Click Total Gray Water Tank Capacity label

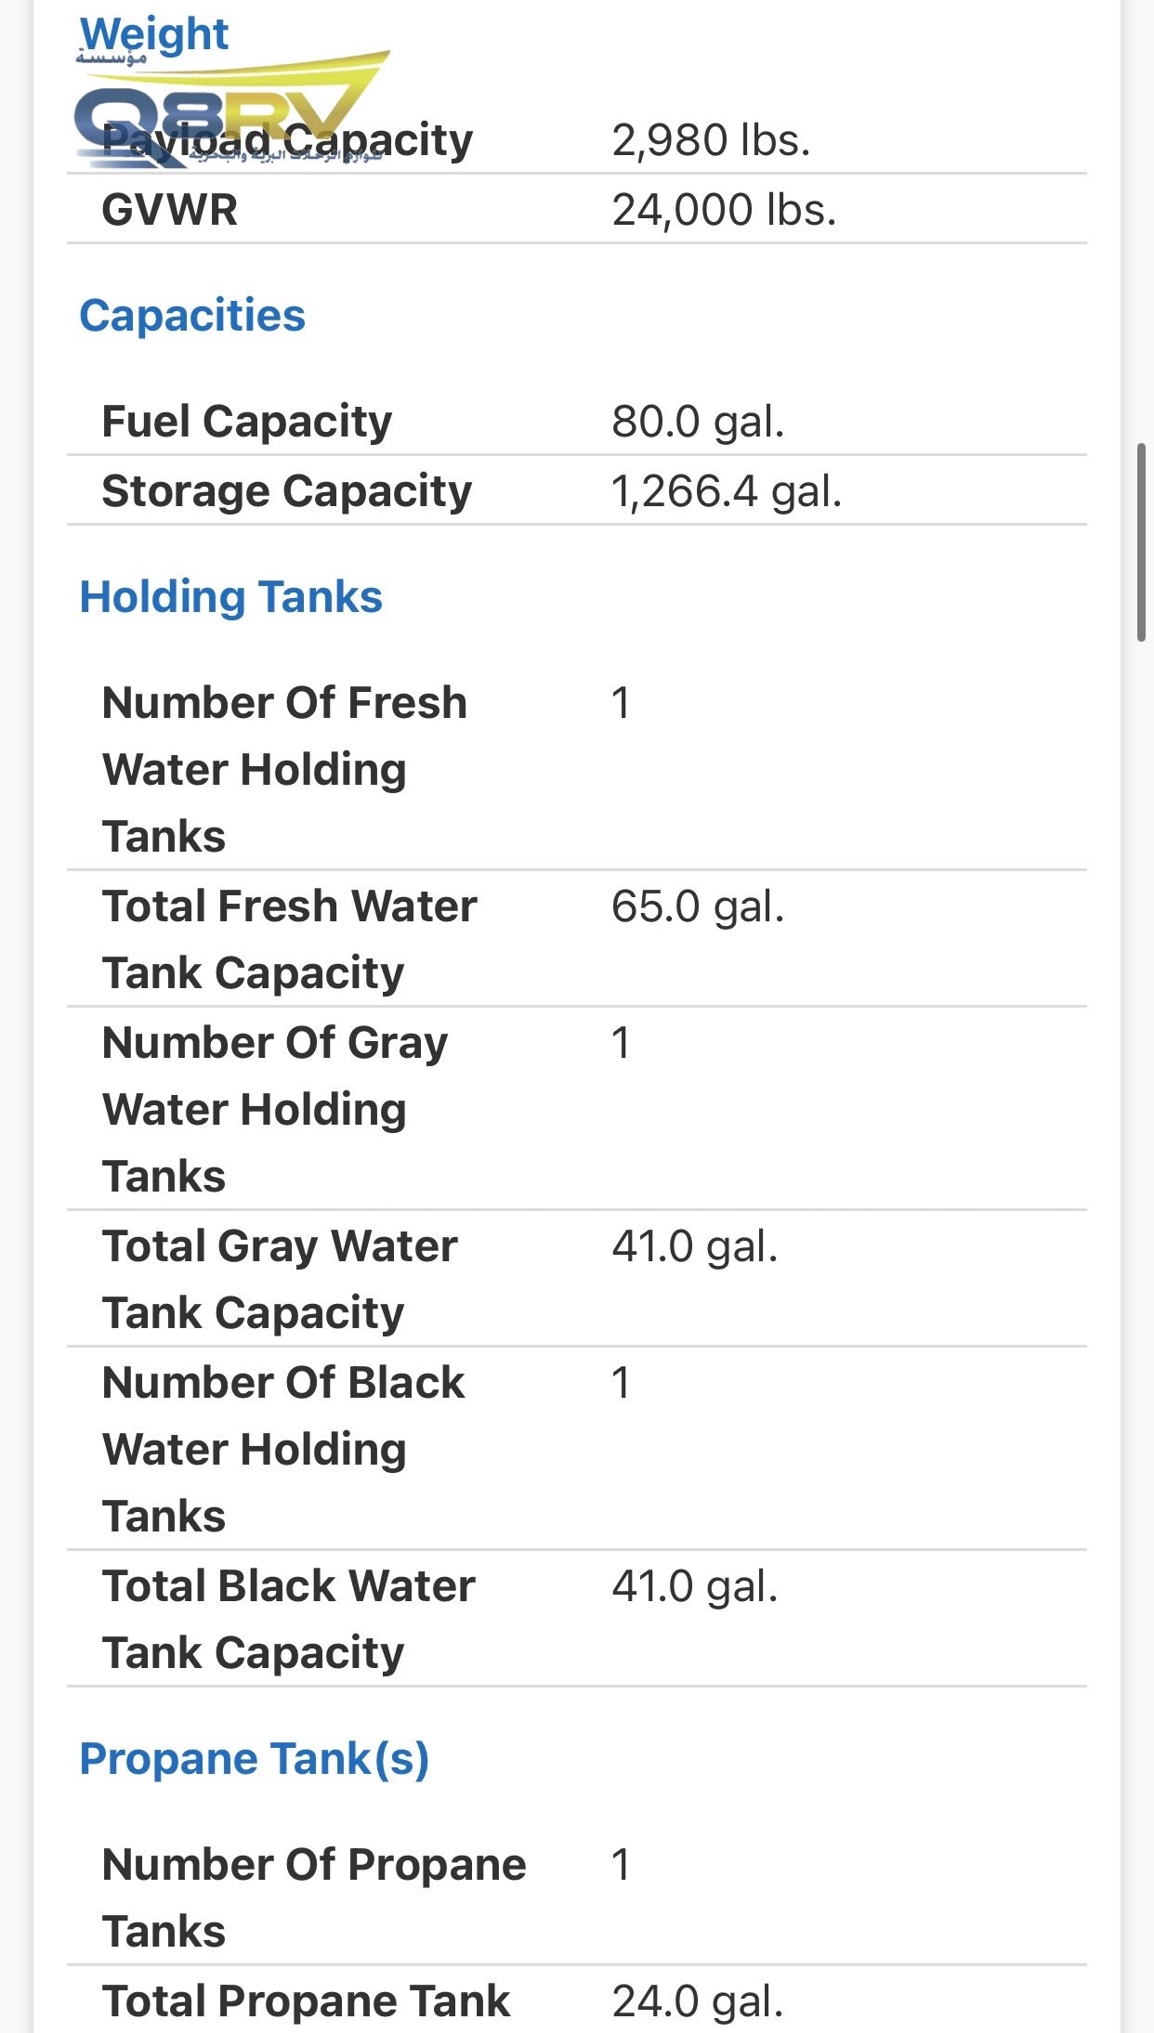click(280, 1279)
